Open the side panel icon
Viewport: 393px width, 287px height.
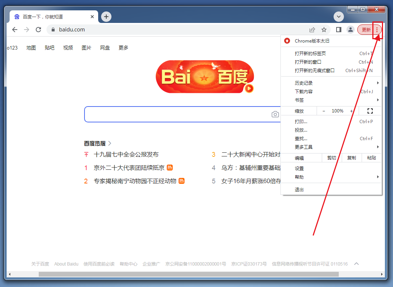click(339, 30)
